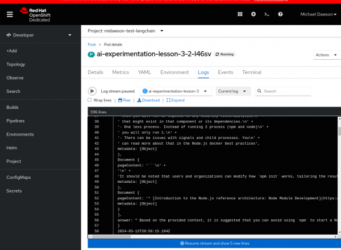Open the container selector ai-experimentation-lesson-3

175,91
